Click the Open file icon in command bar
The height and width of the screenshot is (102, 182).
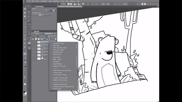click(79, 4)
